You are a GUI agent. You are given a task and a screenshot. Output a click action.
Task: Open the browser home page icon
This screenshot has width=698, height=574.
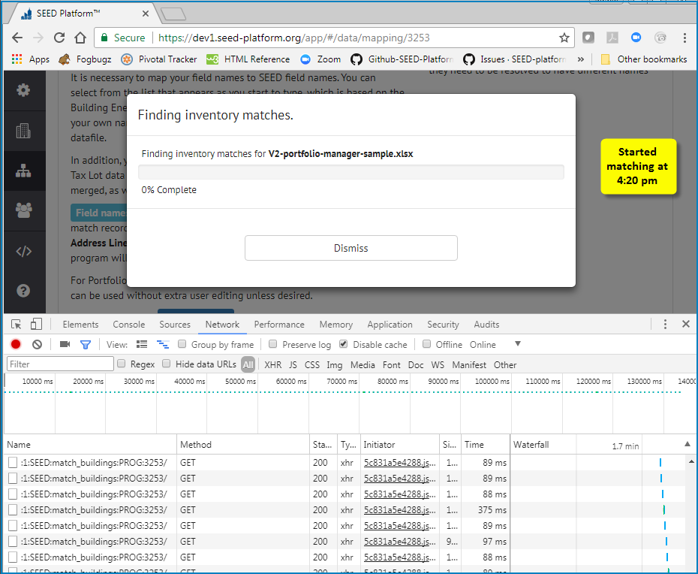coord(80,38)
